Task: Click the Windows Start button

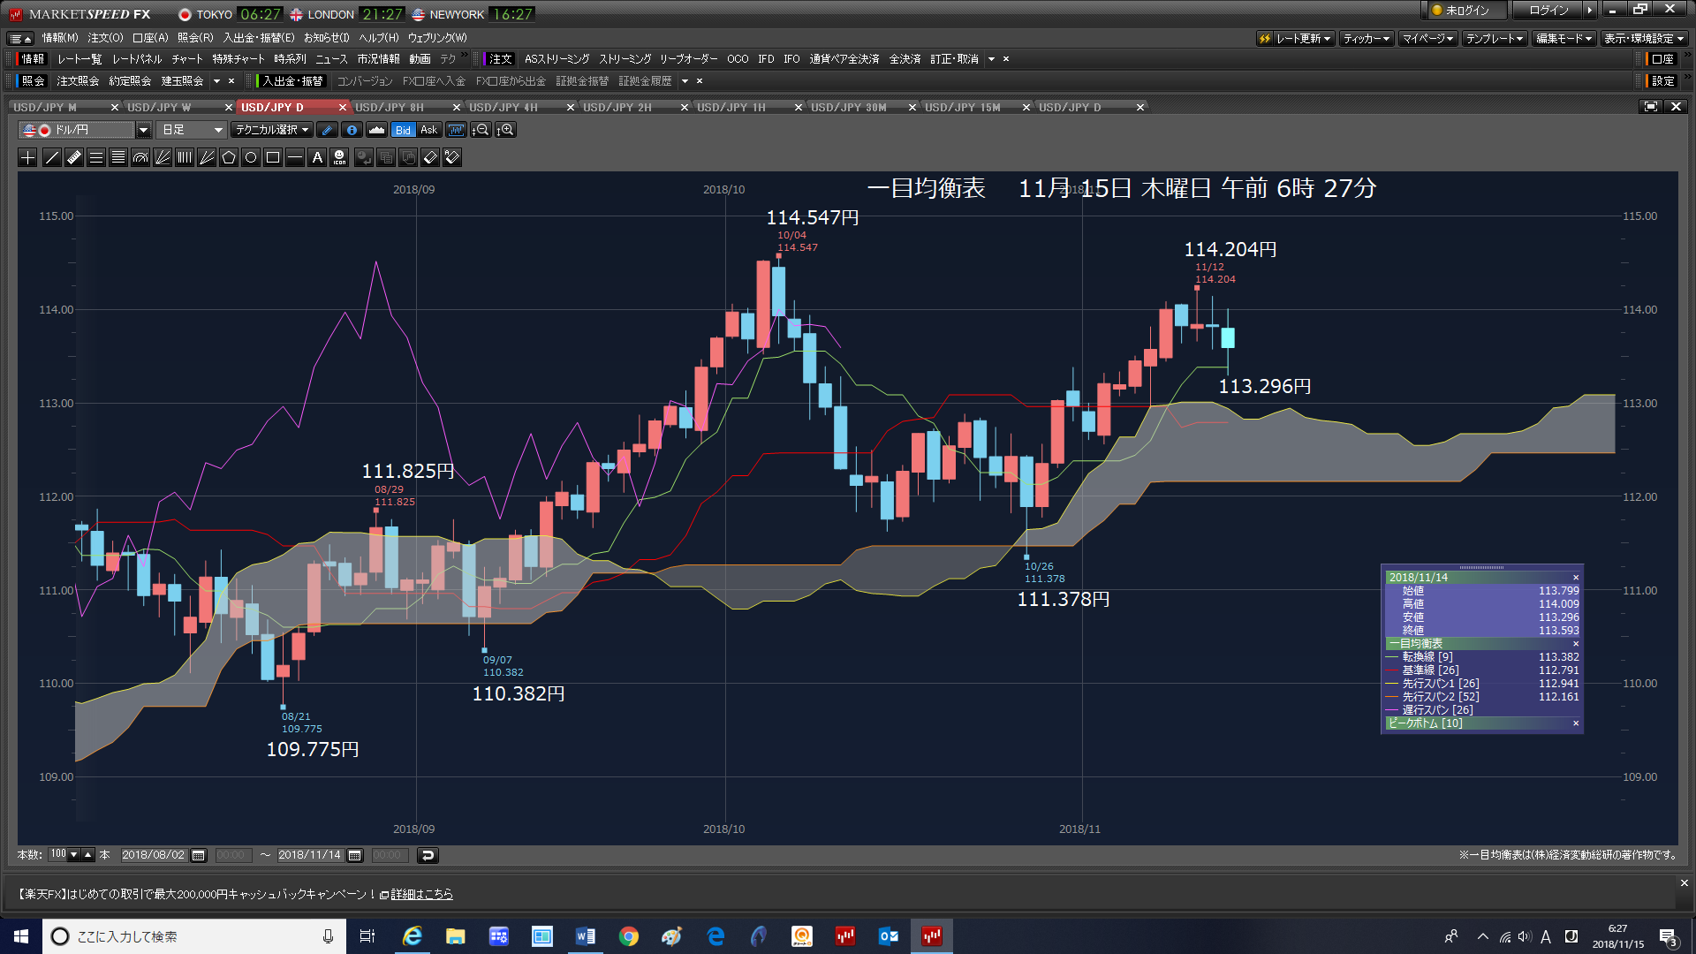Action: point(21,936)
